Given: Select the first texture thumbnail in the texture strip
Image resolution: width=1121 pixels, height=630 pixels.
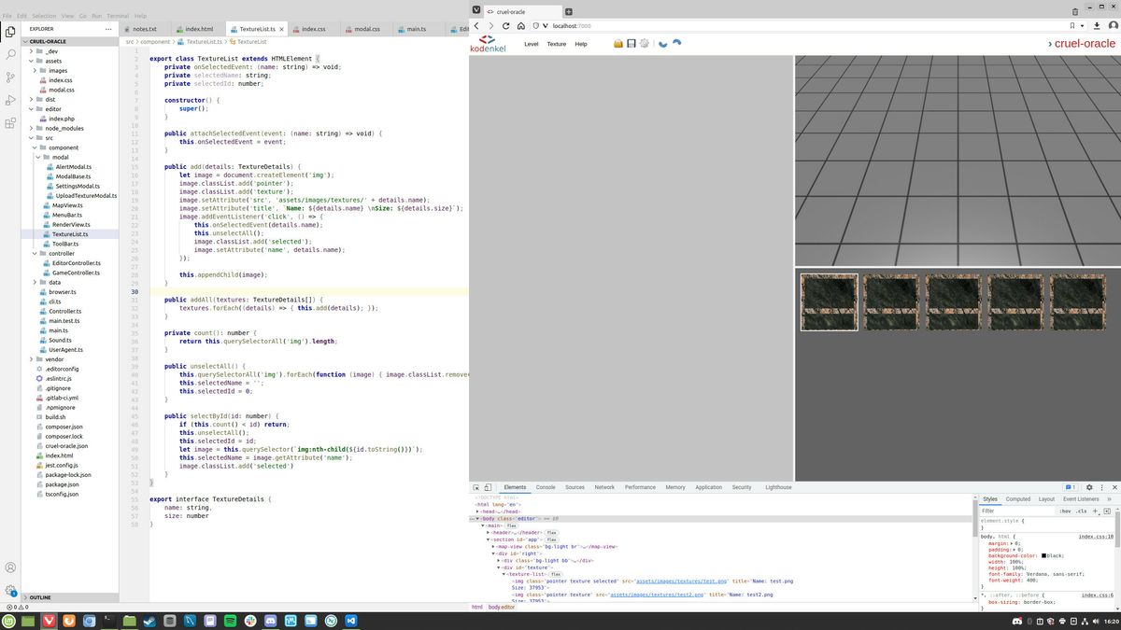Looking at the screenshot, I should pyautogui.click(x=828, y=301).
